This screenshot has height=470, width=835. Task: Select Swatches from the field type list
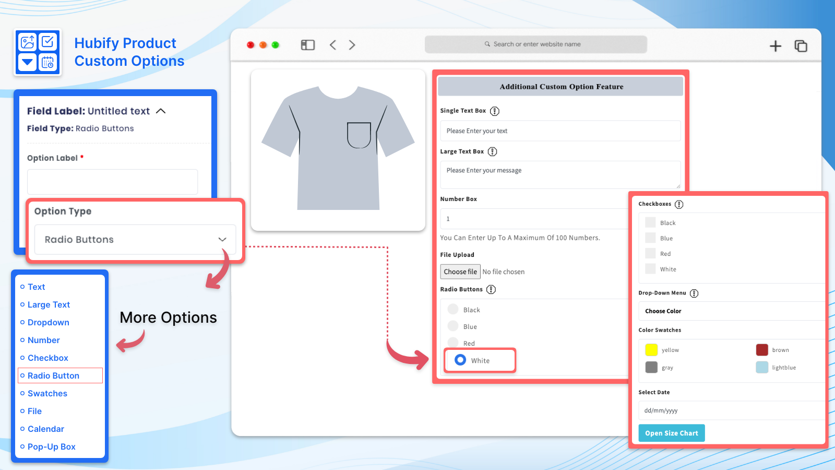pyautogui.click(x=47, y=393)
